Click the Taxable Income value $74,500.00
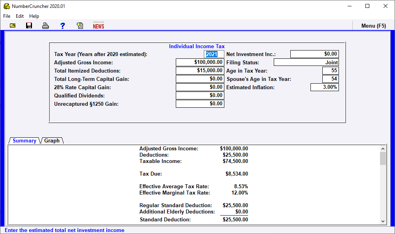Image resolution: width=395 pixels, height=234 pixels. point(235,161)
